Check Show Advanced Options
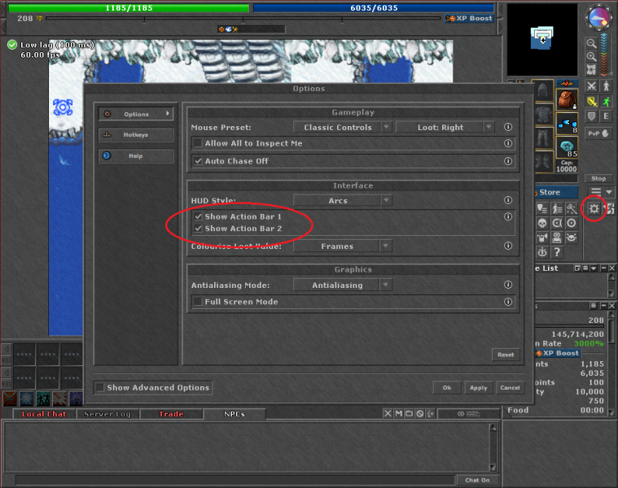Screen dimensions: 618x488 point(100,388)
